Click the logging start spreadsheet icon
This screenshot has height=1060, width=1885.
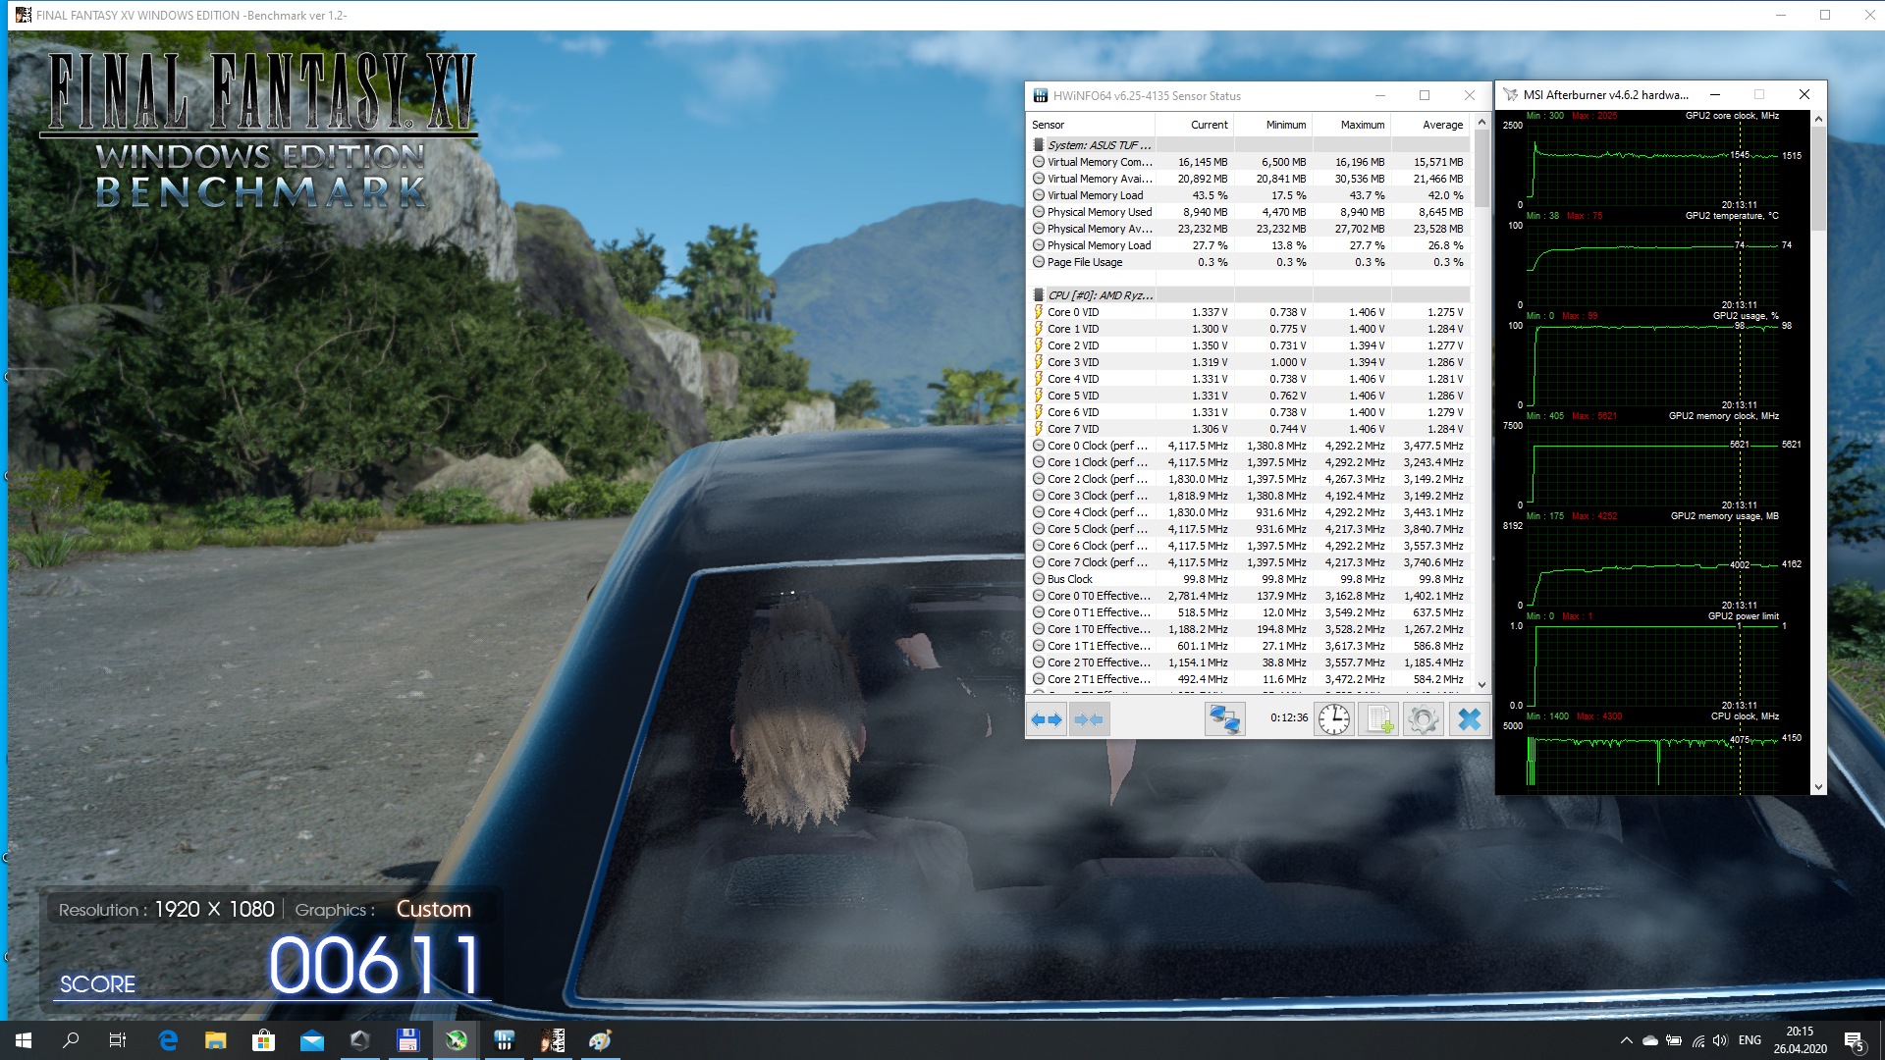click(x=1379, y=719)
